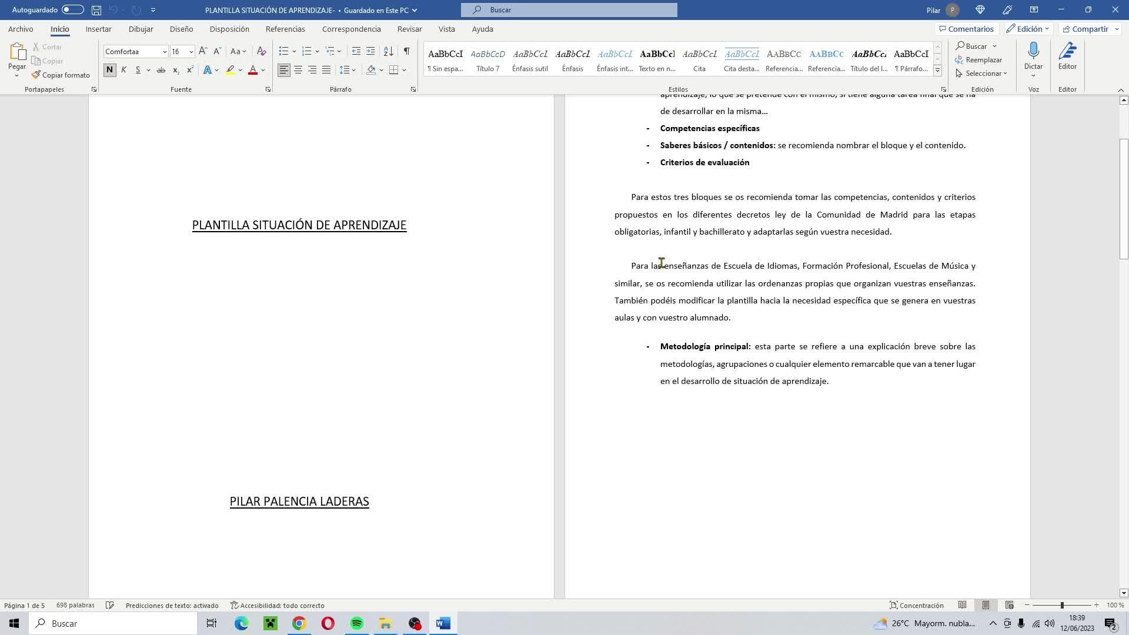The height and width of the screenshot is (635, 1129).
Task: Toggle the Autoguardado switch
Action: (73, 10)
